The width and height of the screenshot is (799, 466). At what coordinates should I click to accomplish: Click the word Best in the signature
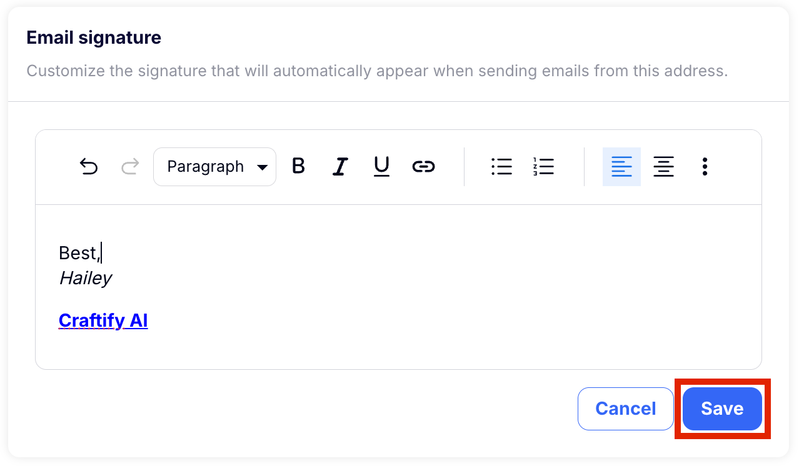[78, 253]
